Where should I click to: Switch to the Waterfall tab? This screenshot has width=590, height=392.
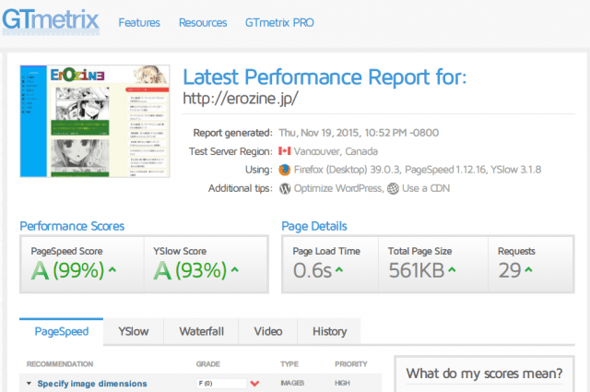201,332
